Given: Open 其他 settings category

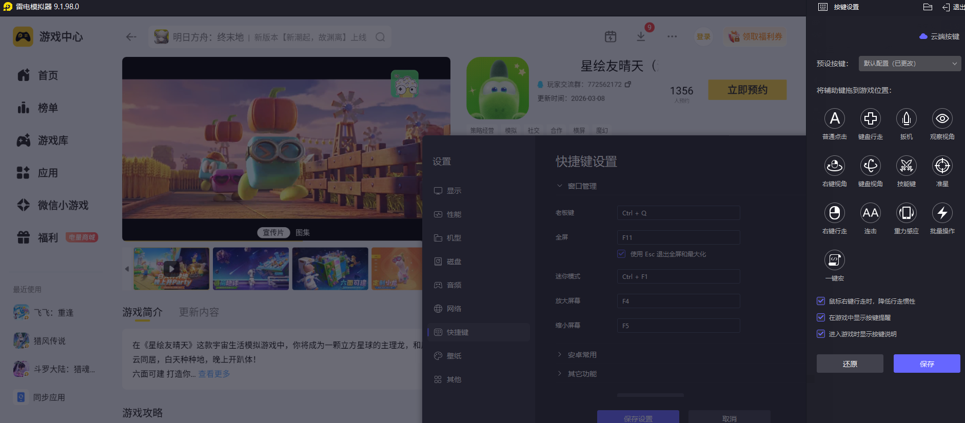Looking at the screenshot, I should [479, 379].
